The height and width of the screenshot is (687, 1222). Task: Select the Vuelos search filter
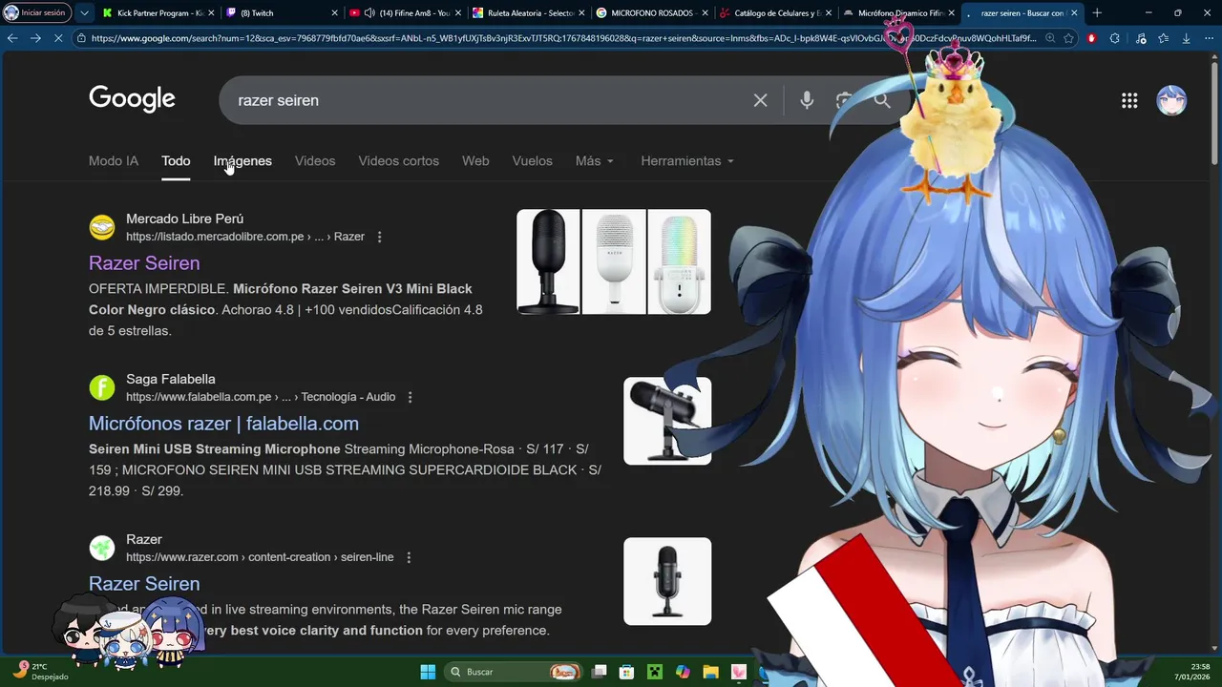(532, 161)
